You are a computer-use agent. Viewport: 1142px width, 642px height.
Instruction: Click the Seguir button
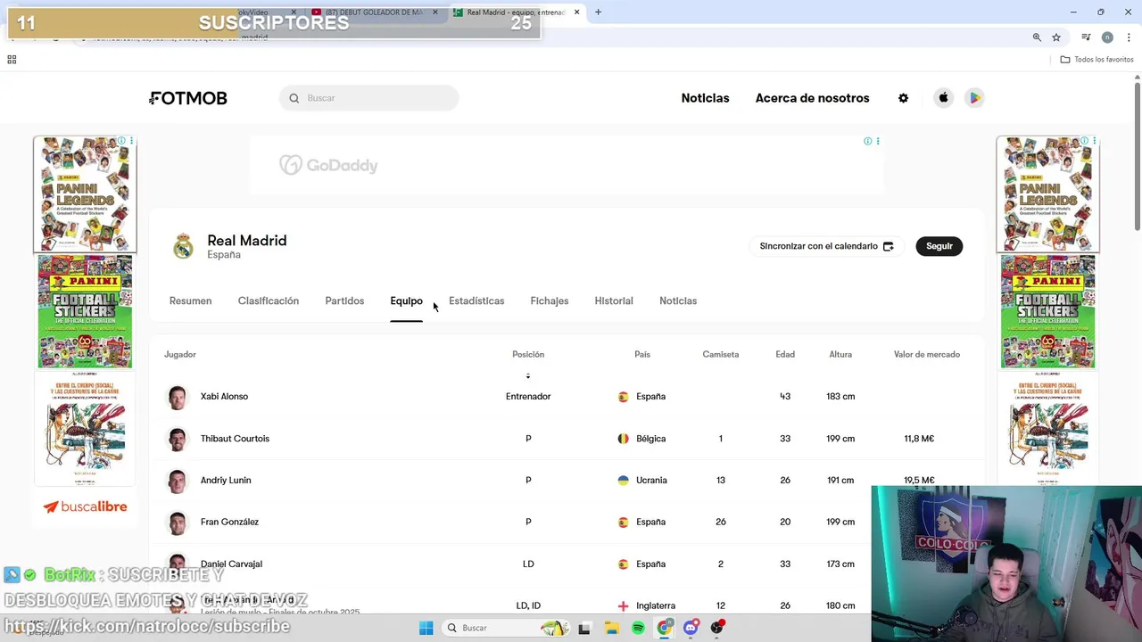[939, 246]
